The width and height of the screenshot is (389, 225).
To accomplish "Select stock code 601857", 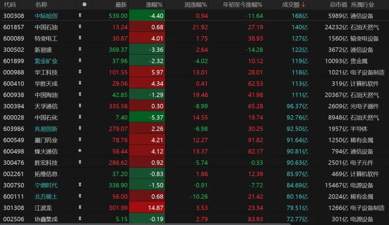I will pyautogui.click(x=14, y=27).
